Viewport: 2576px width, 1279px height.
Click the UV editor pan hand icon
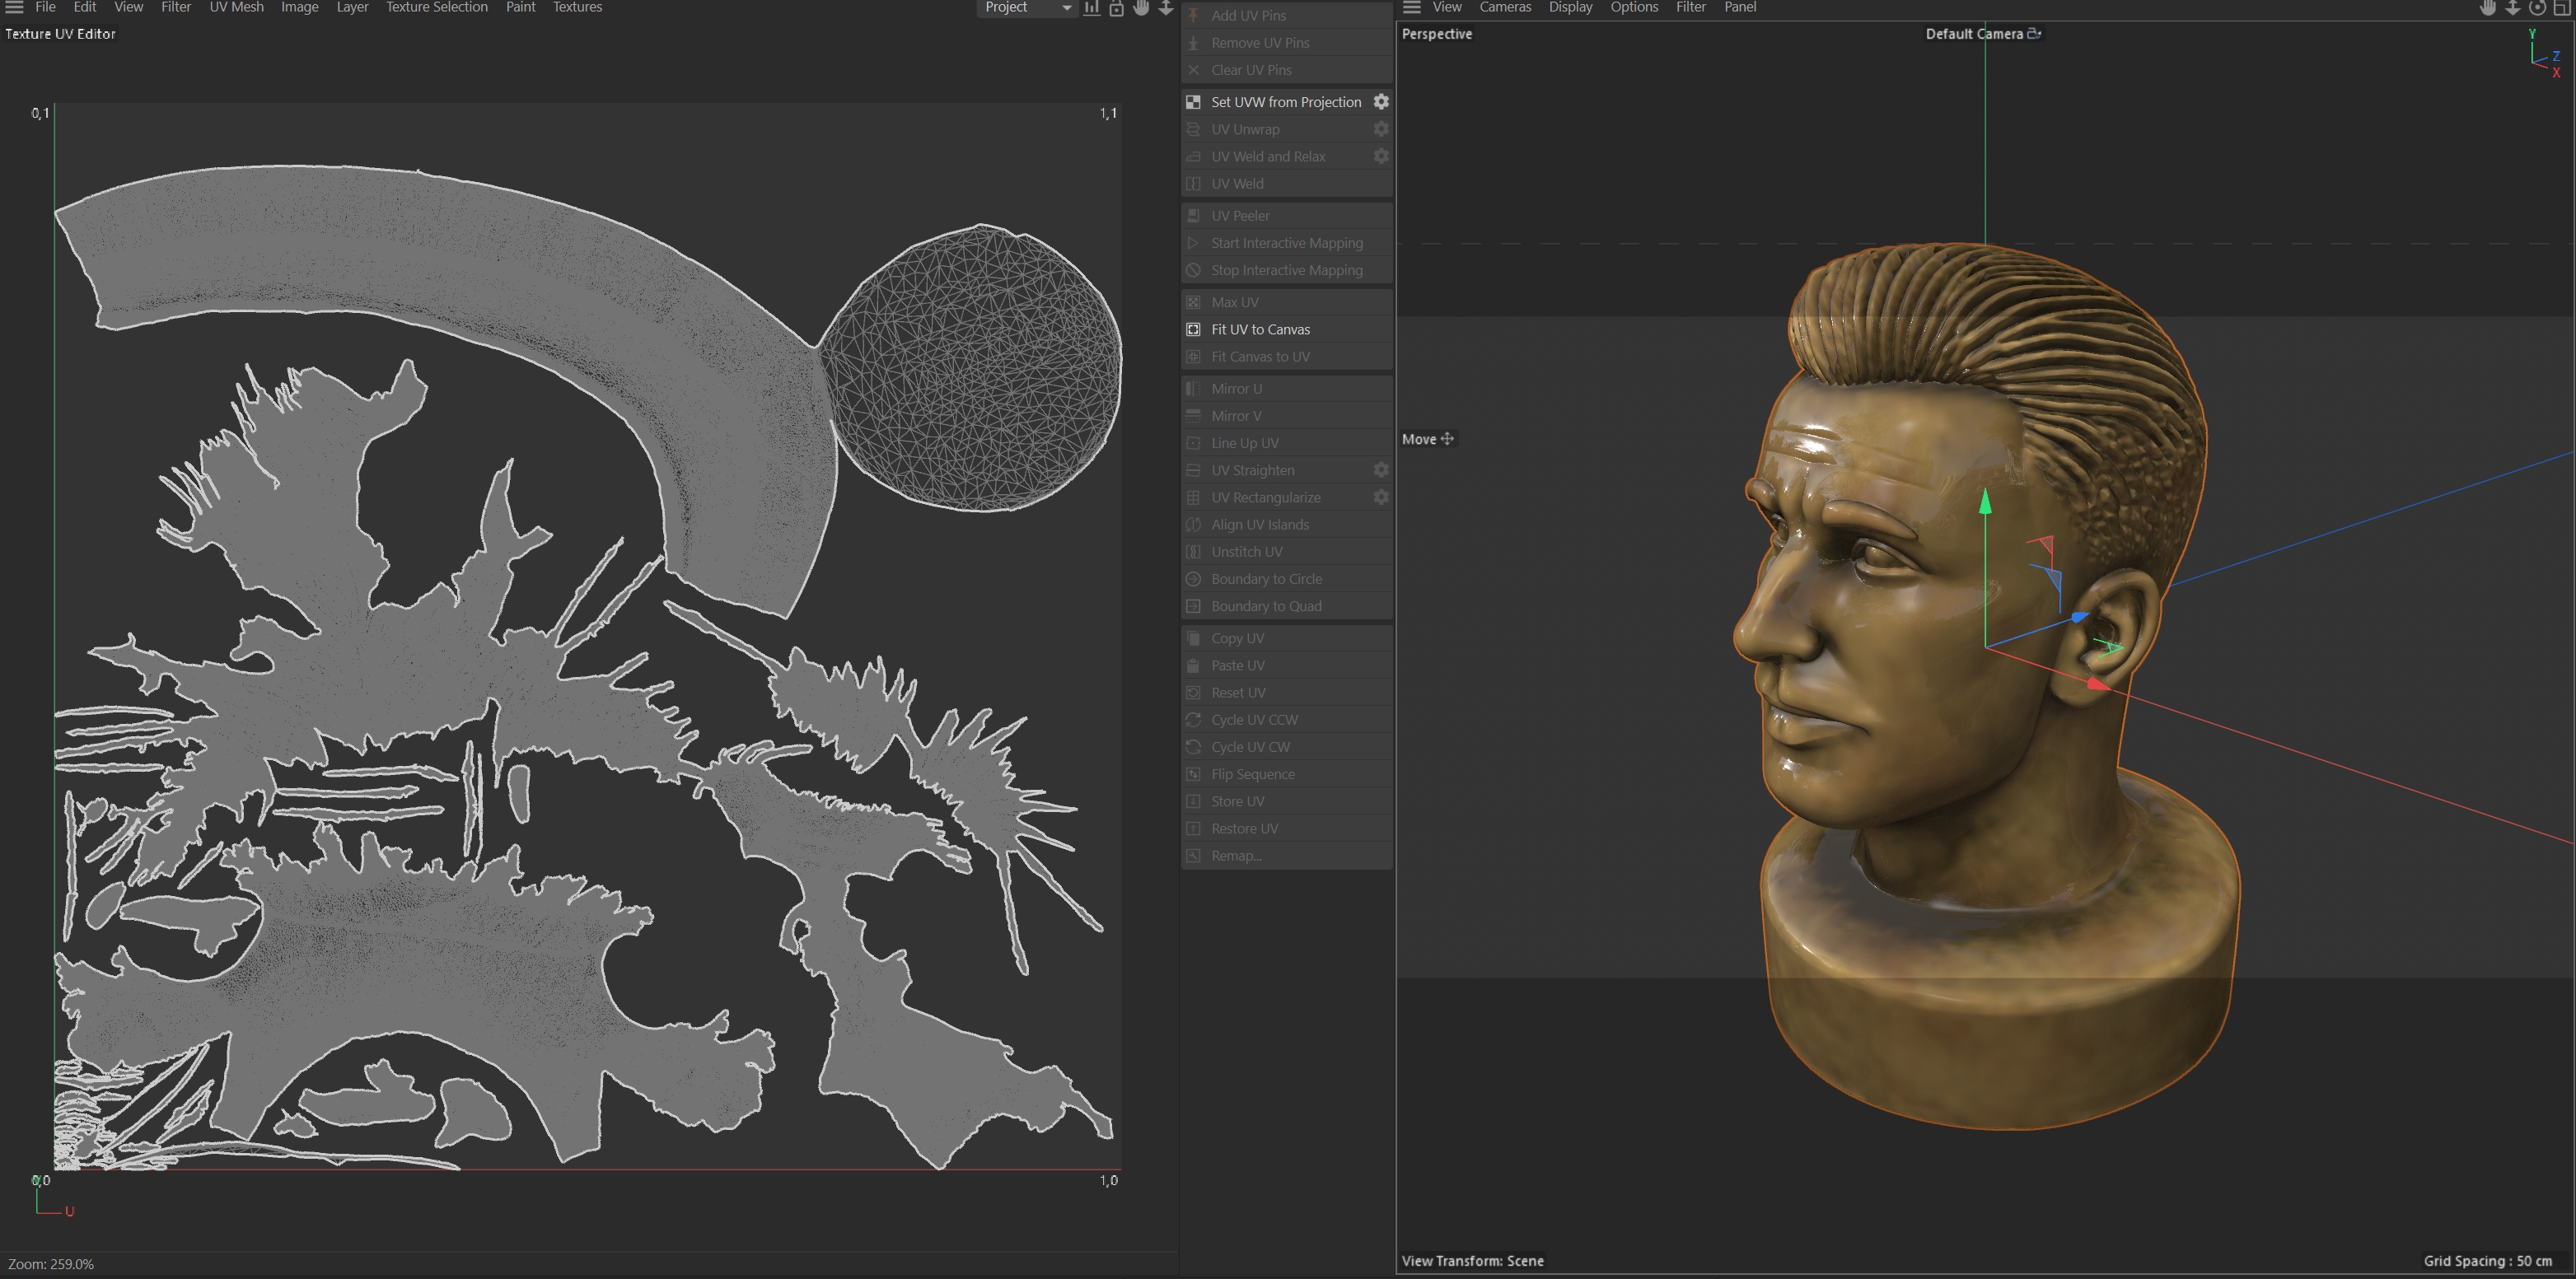1141,8
